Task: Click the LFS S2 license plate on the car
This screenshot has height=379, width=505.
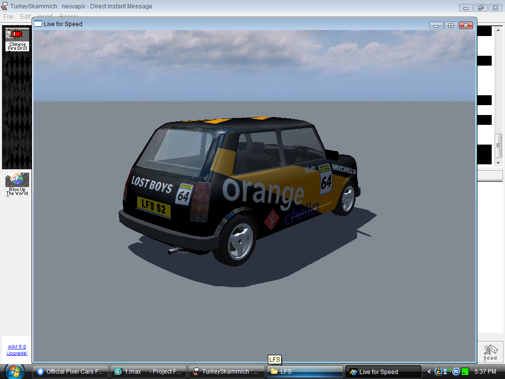Action: [x=154, y=207]
